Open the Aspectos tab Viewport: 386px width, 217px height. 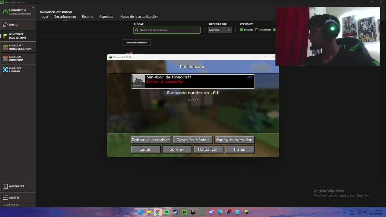pos(106,17)
